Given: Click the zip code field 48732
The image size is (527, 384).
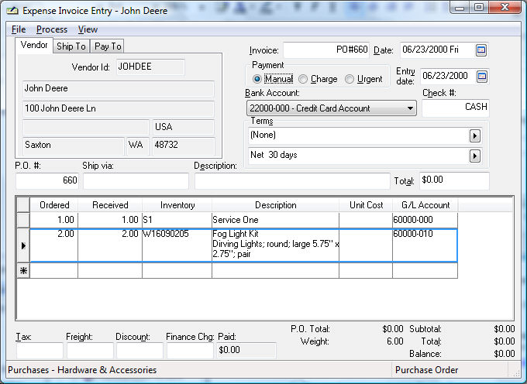Looking at the screenshot, I should pos(184,146).
